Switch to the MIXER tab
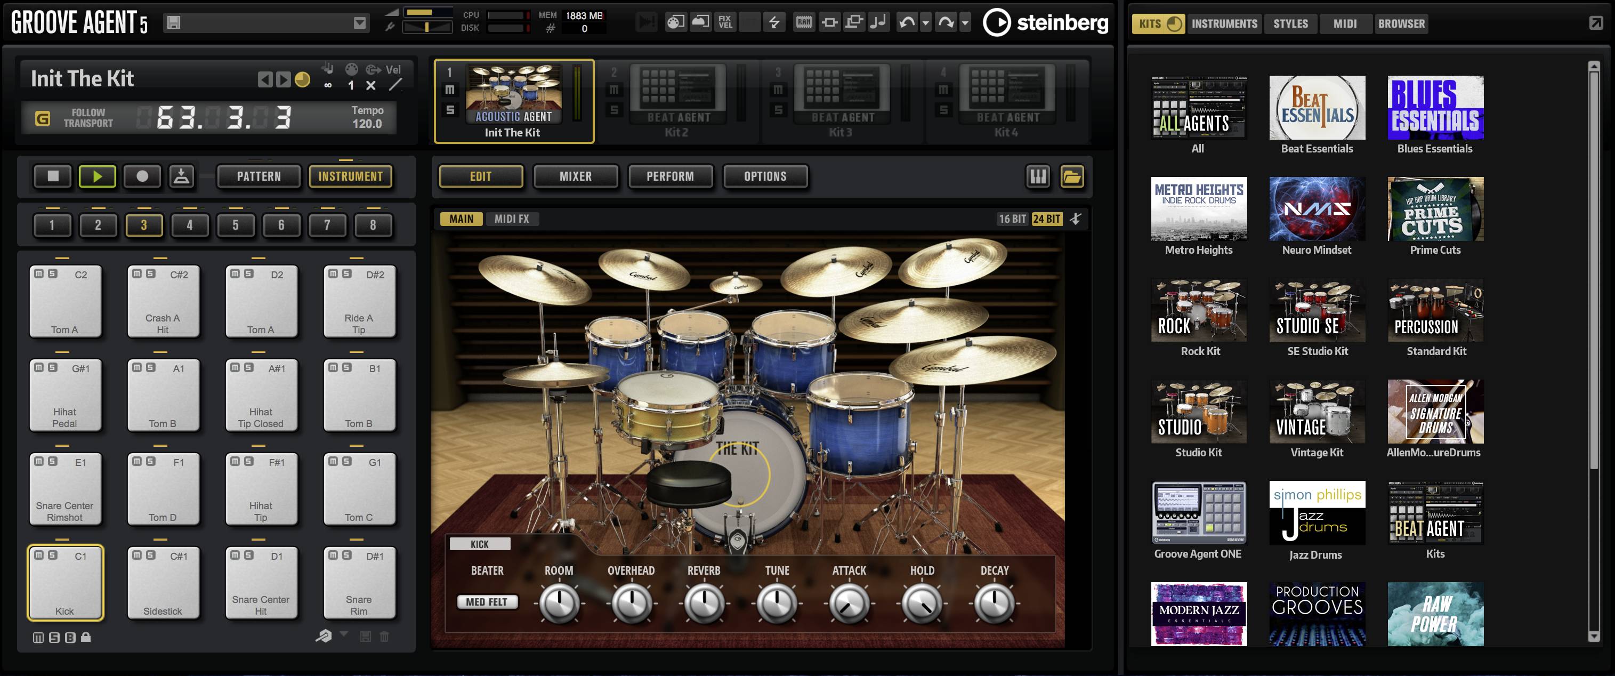 [x=575, y=176]
